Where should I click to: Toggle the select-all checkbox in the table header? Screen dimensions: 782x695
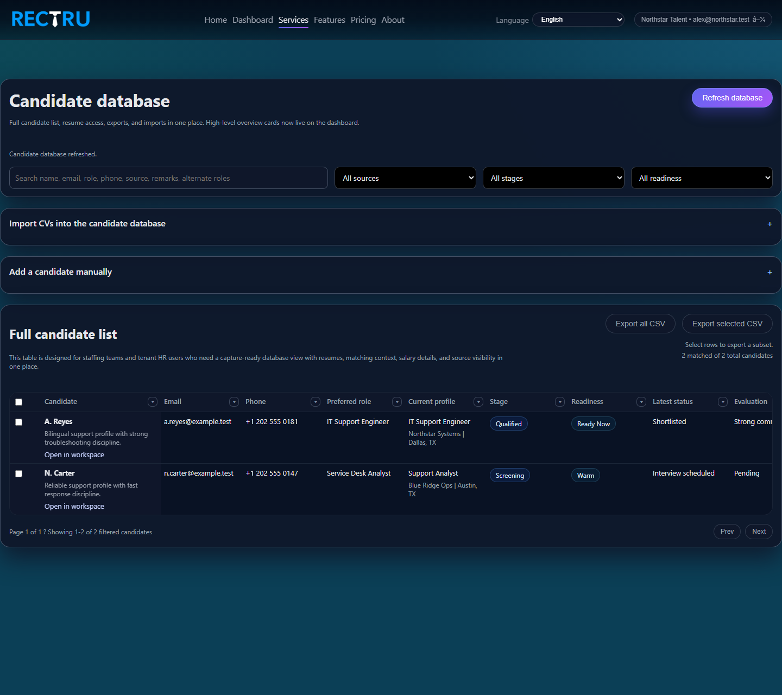(18, 402)
